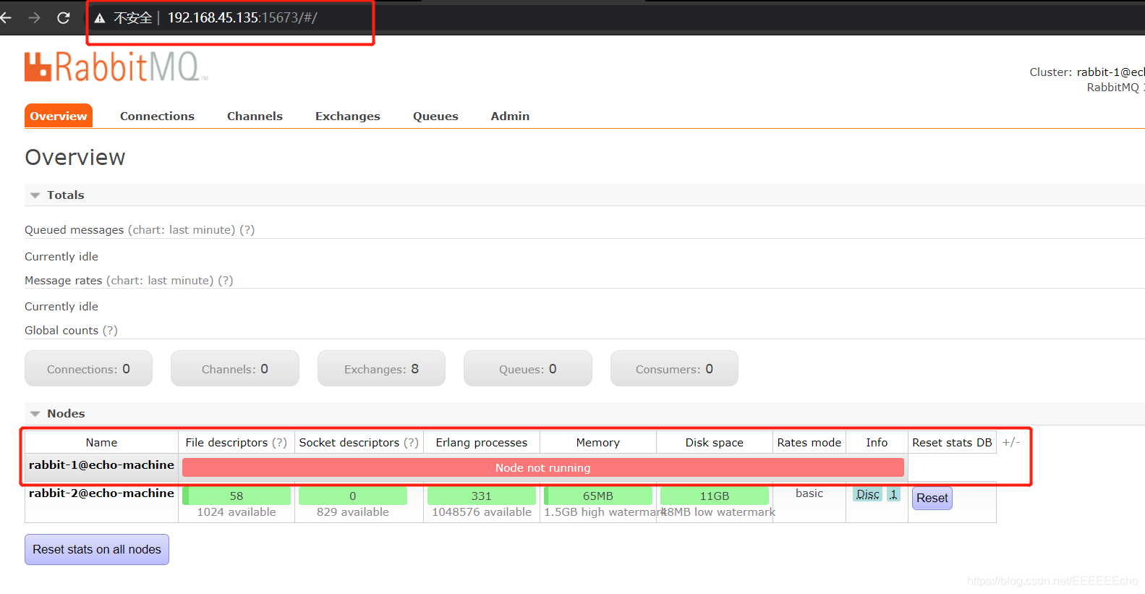This screenshot has width=1145, height=594.
Task: Click the Connections: 0 count button
Action: 88,368
